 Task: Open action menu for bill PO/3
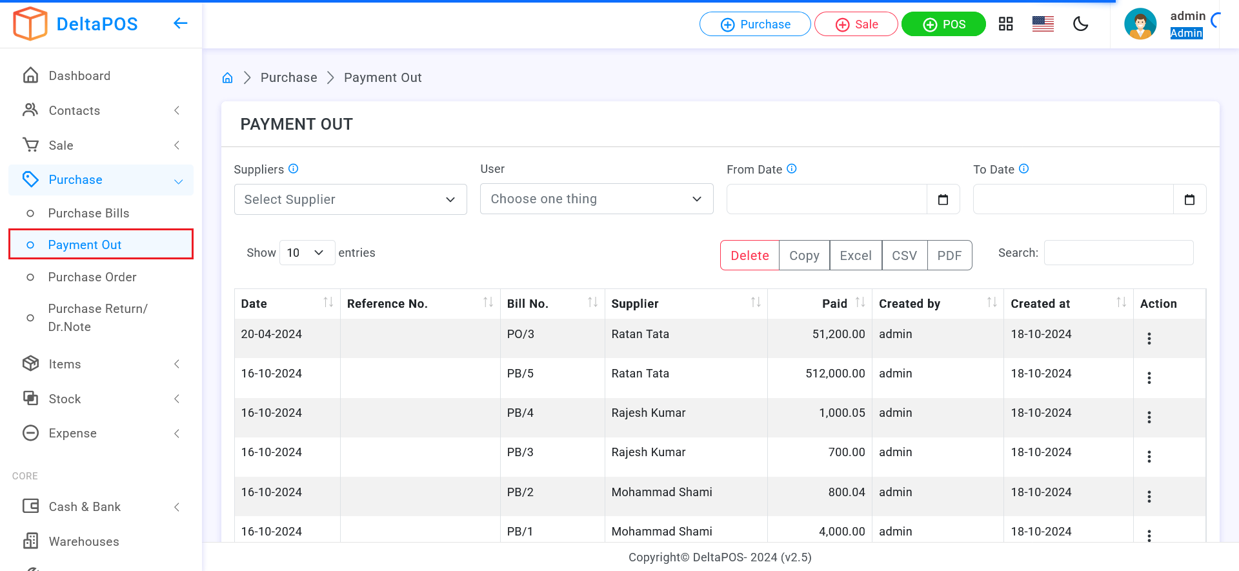tap(1149, 339)
